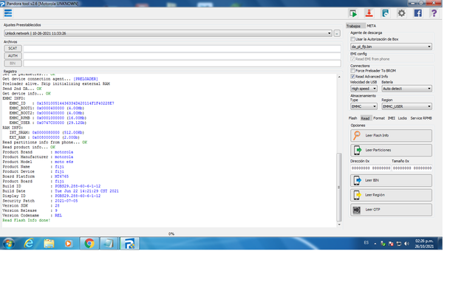Enable Force Preloader To BROM checkbox
This screenshot has height=285, width=473.
(x=353, y=71)
